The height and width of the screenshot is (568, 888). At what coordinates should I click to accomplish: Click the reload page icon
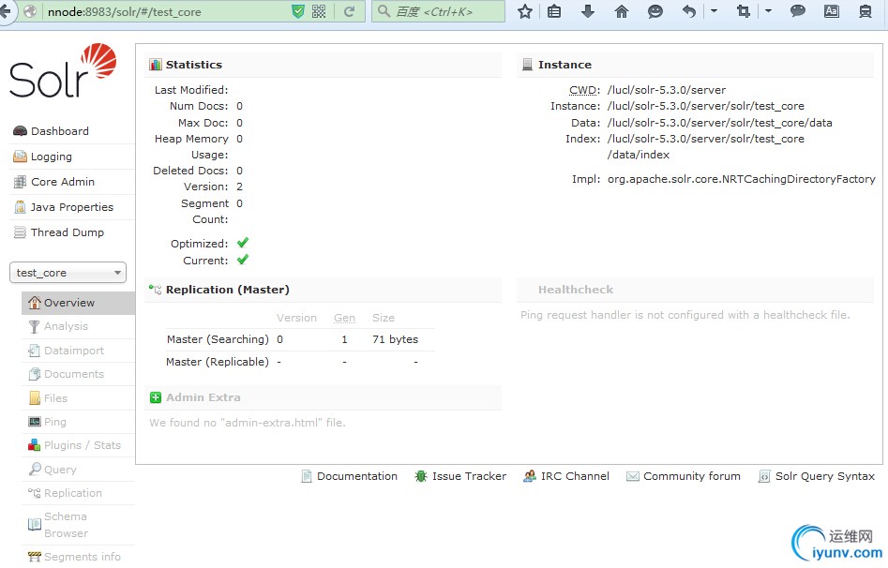click(x=349, y=11)
